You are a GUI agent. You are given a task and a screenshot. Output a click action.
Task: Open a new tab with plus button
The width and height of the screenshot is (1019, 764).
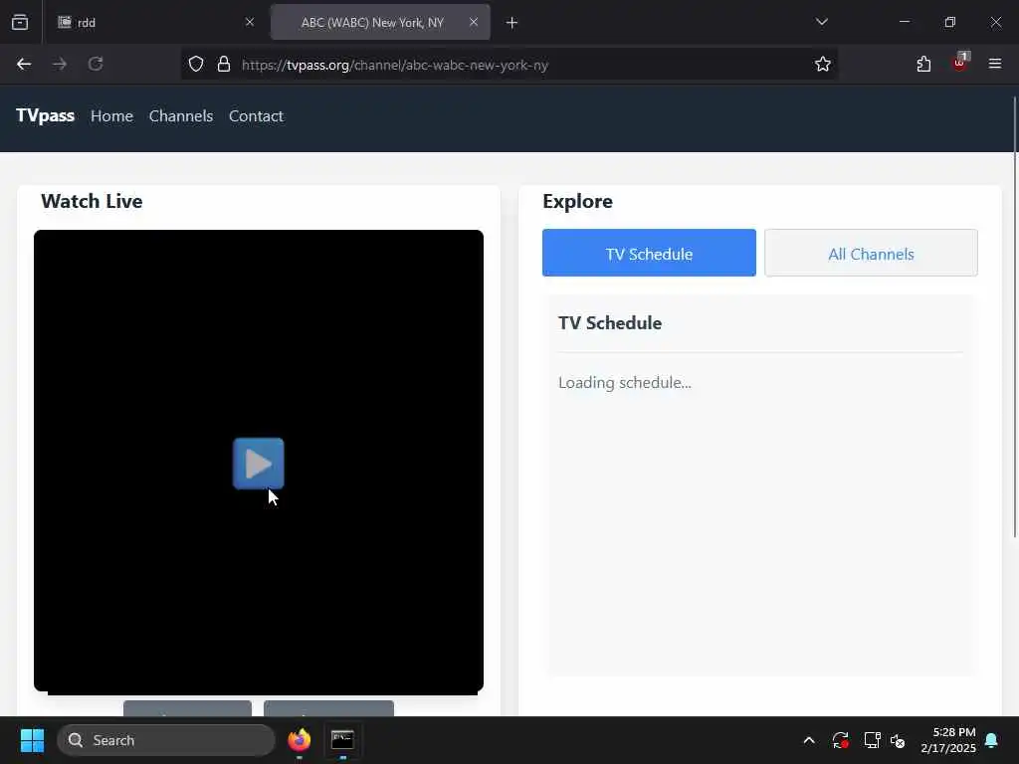[x=511, y=23]
